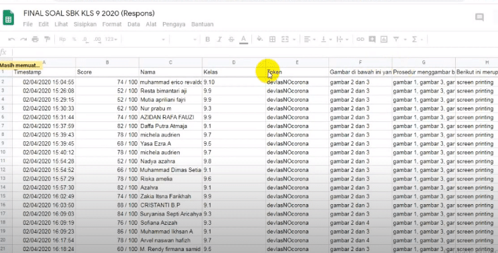Select column F header

[360, 62]
